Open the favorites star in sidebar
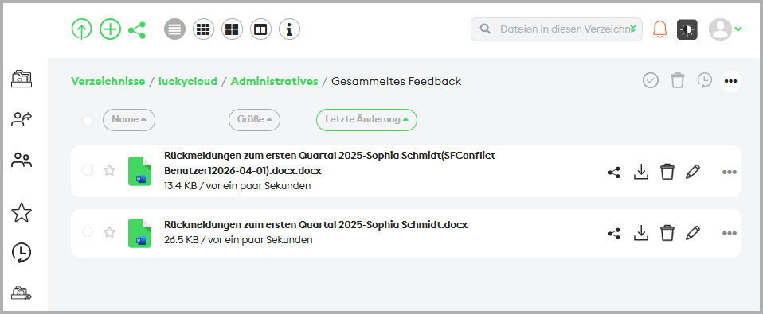 [x=22, y=212]
